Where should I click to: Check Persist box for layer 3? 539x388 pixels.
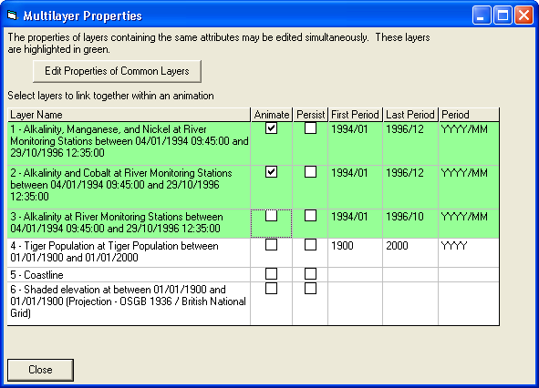[x=310, y=216]
